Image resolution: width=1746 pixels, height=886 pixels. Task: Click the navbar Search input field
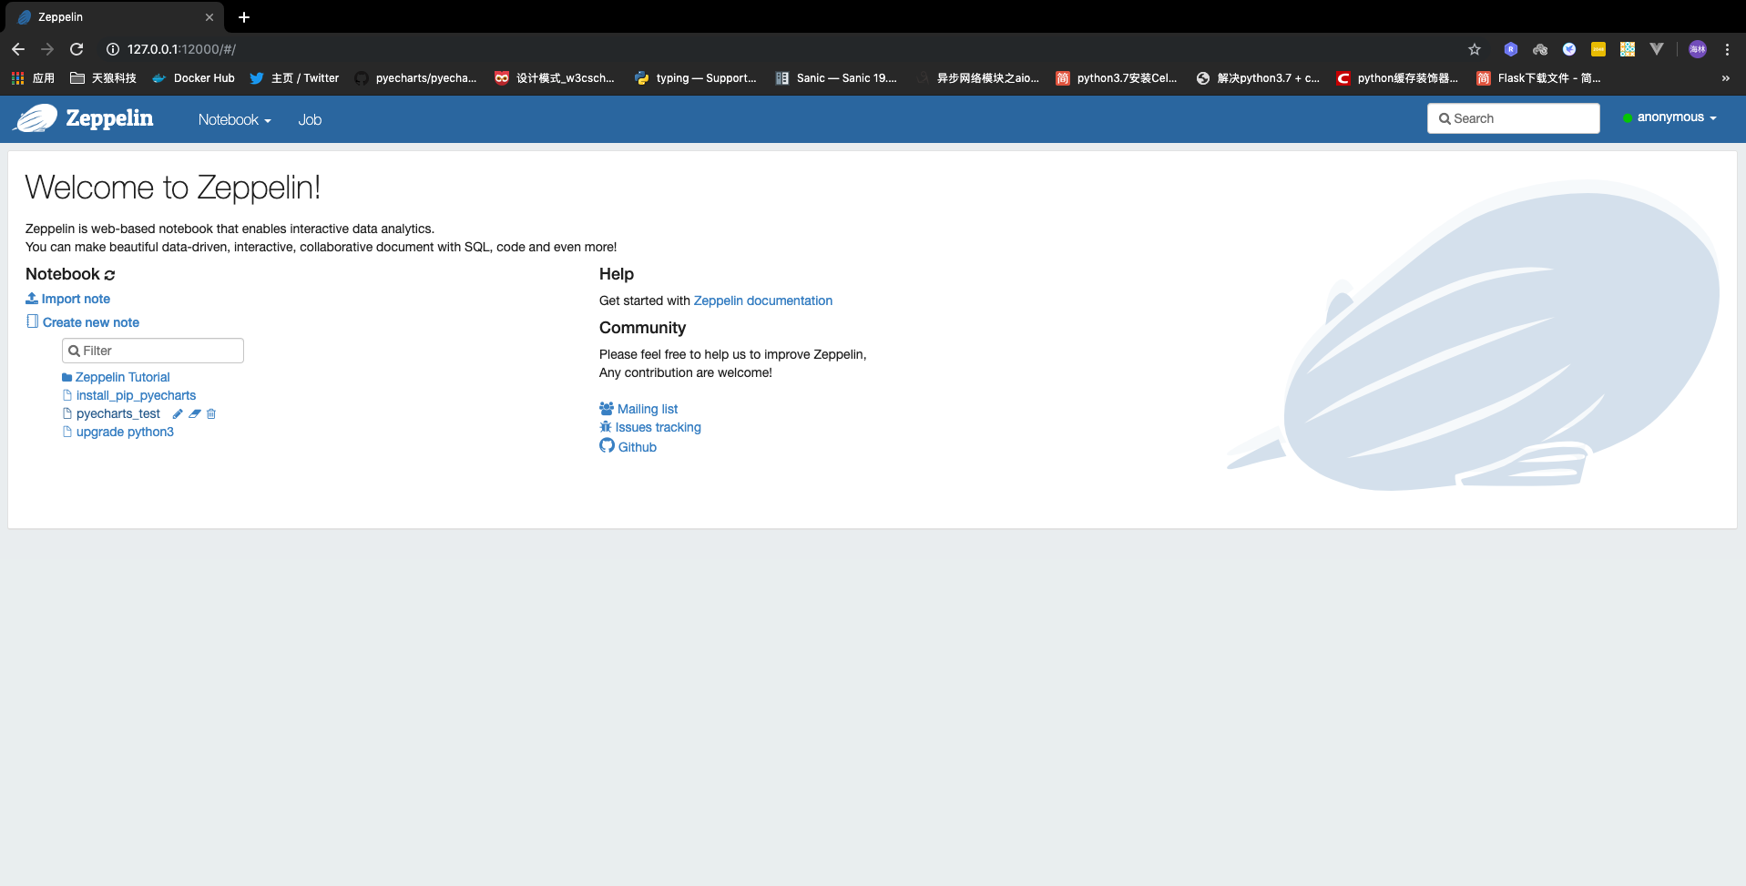[x=1514, y=118]
